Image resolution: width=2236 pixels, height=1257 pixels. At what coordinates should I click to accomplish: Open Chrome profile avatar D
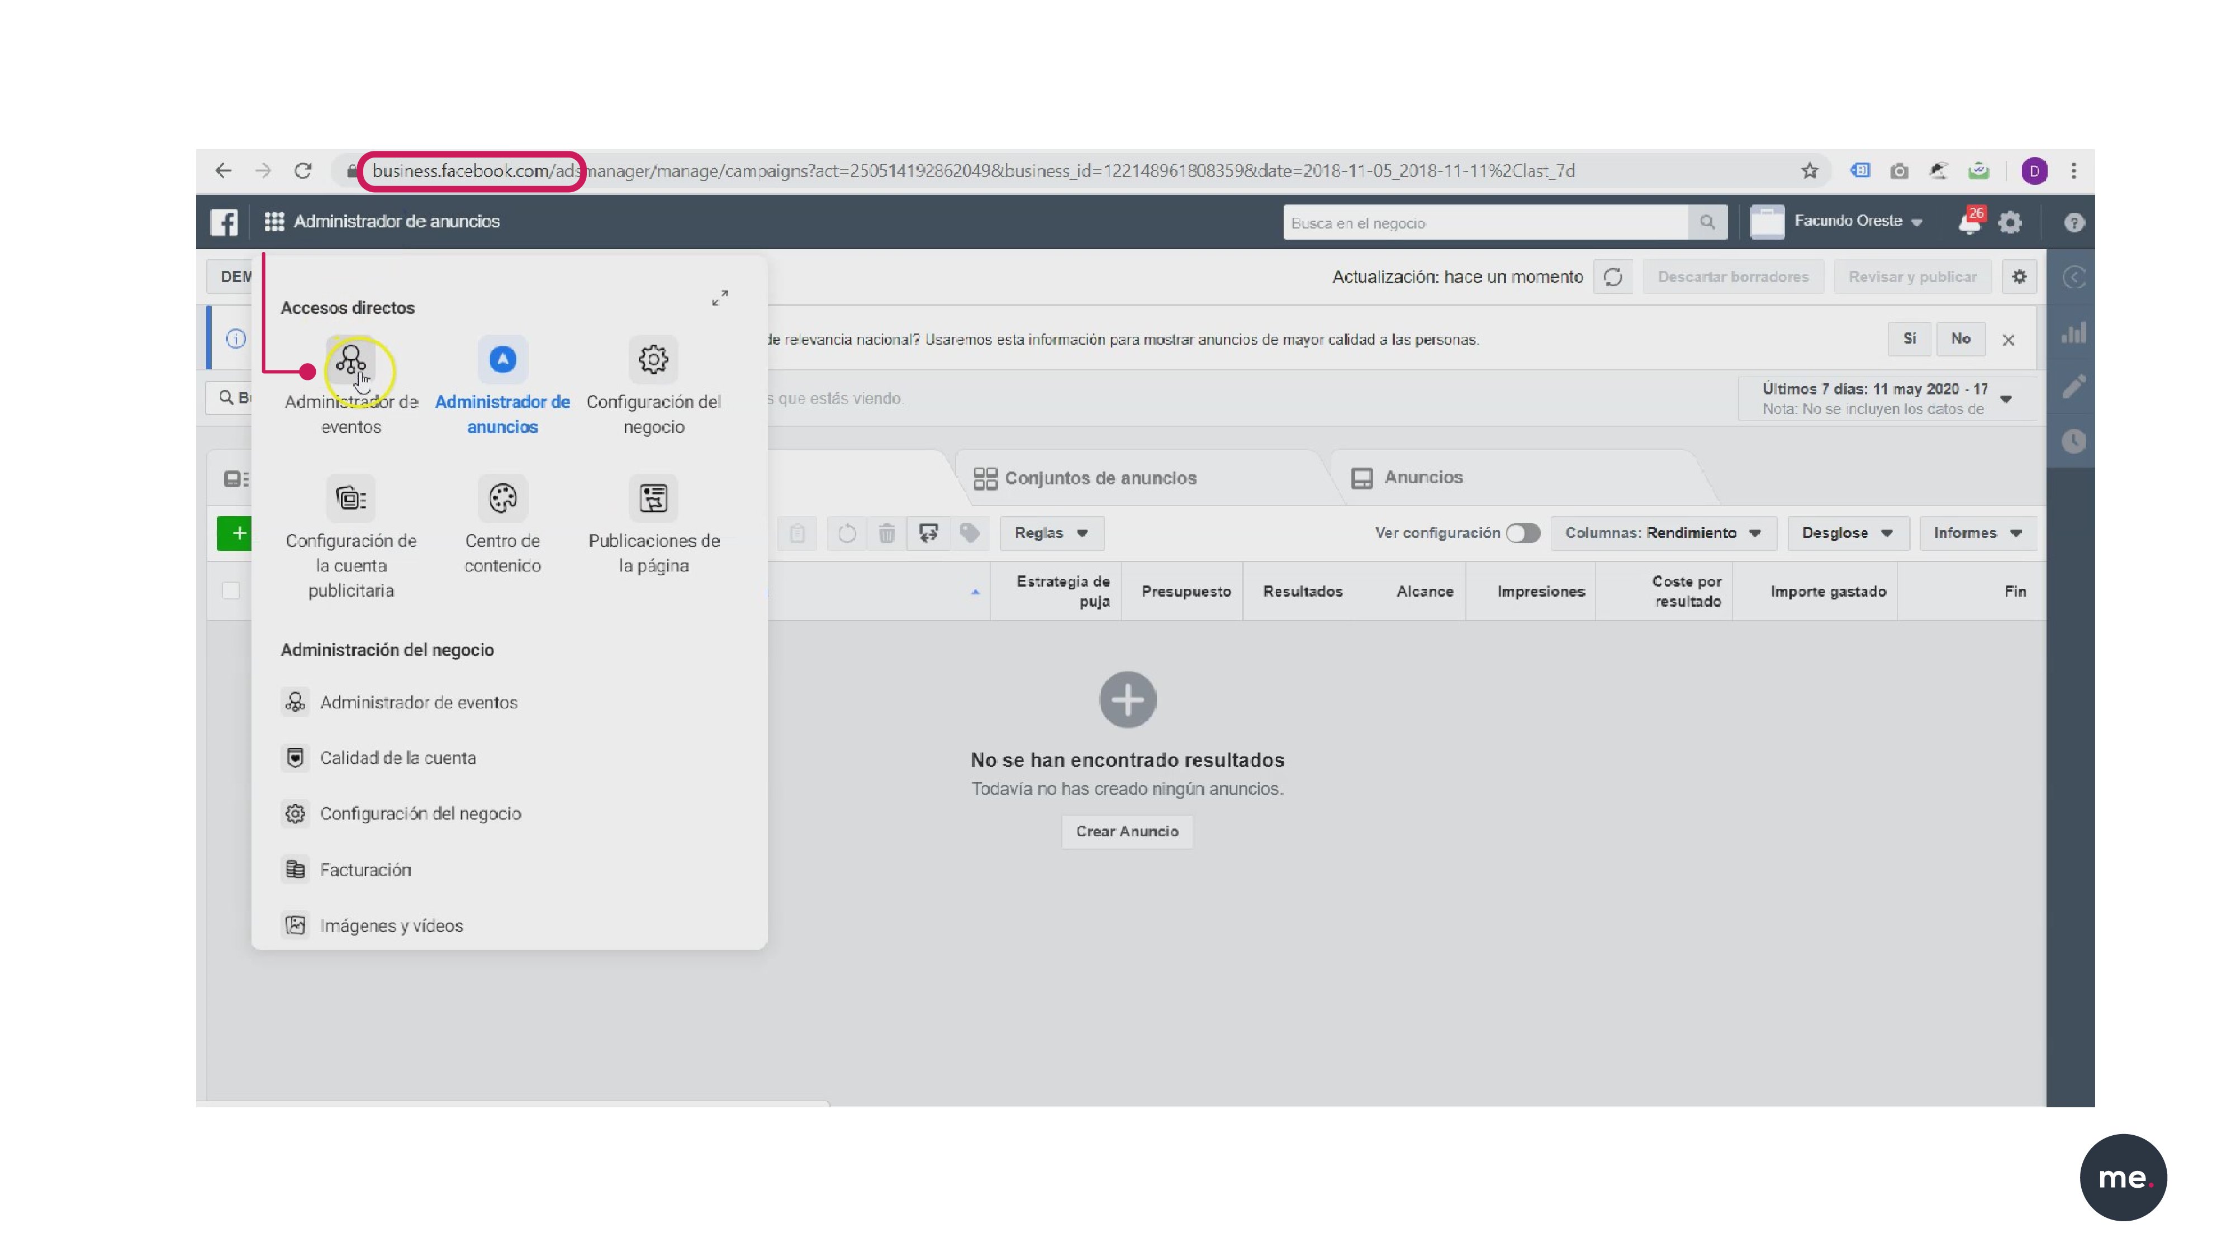(x=2034, y=171)
